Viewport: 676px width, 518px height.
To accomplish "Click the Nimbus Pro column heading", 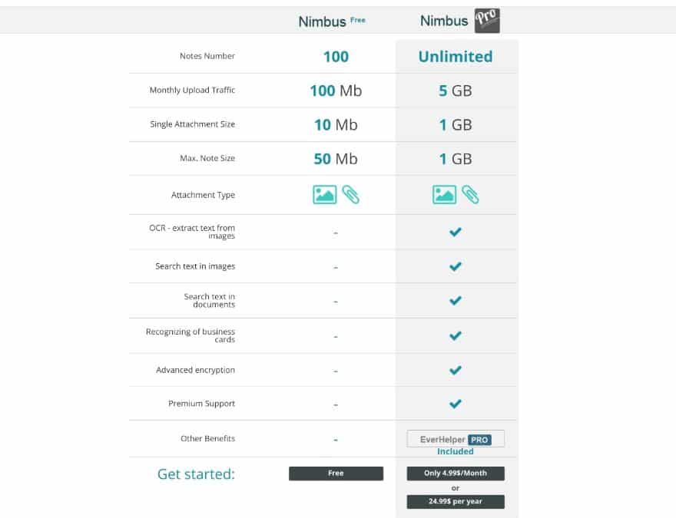I will point(459,20).
